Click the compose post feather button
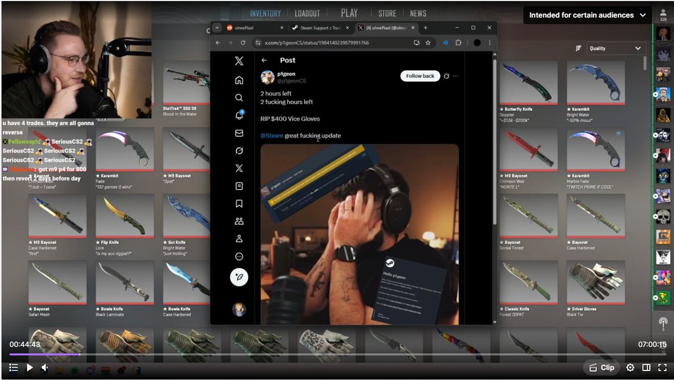674x380 pixels. (239, 277)
